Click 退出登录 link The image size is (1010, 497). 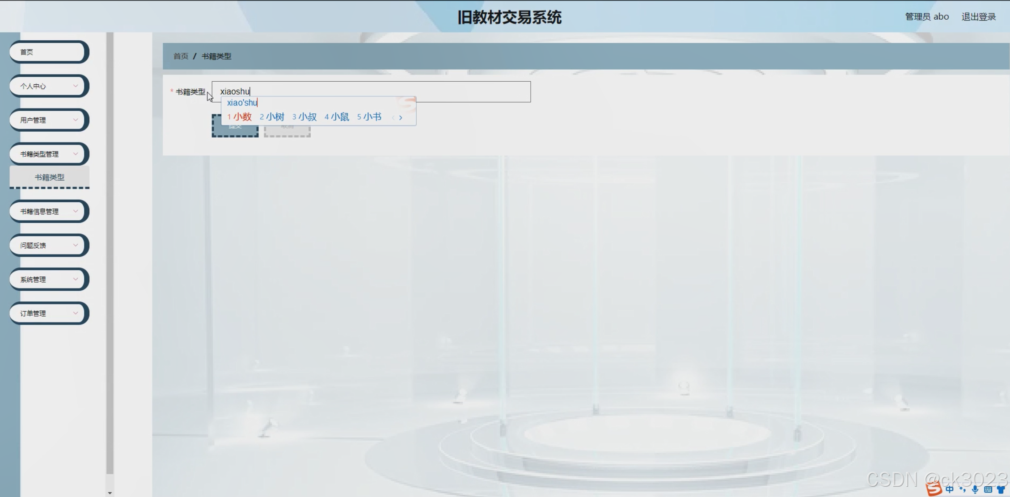pyautogui.click(x=978, y=17)
